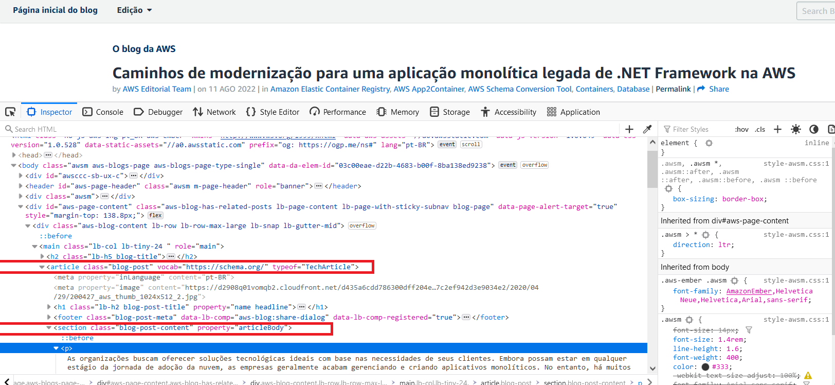Open the Accessibility tab
Viewport: 835px width, 385px height.
509,112
